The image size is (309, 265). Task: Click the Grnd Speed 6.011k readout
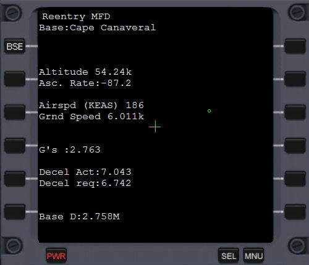click(x=91, y=117)
